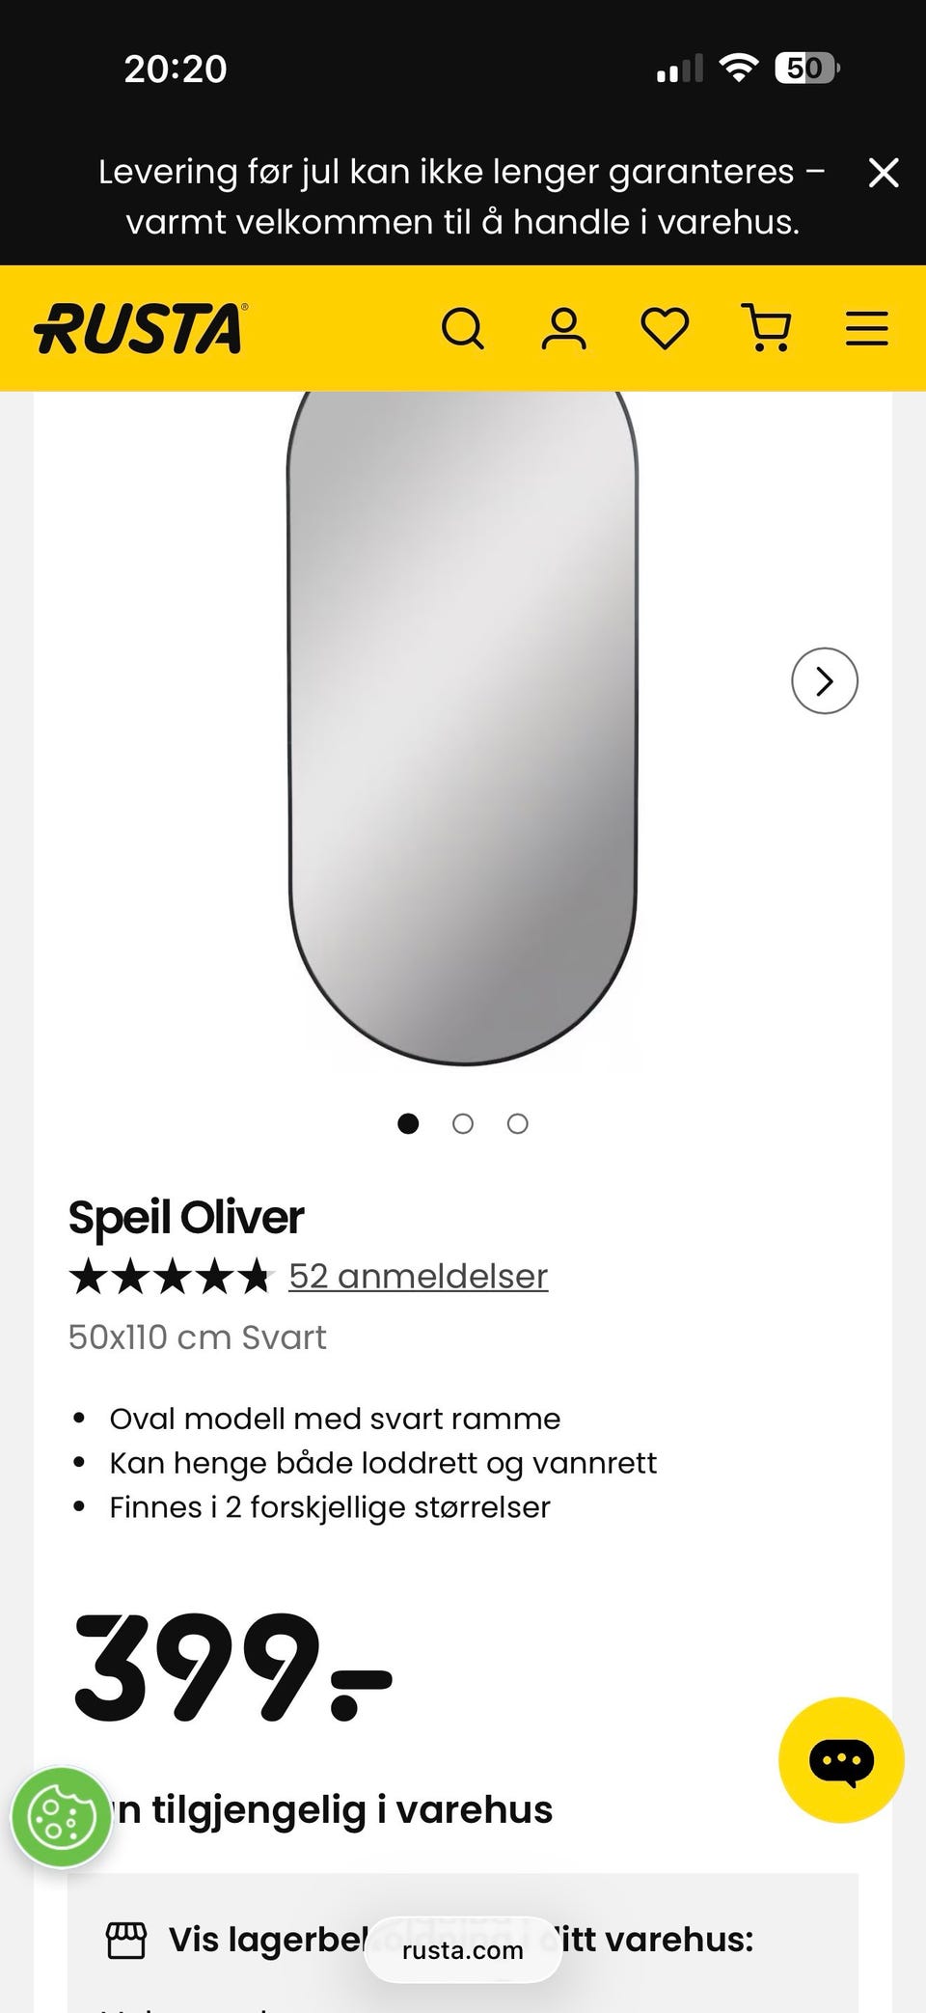Screen dimensions: 926x2013
Task: Select the second carousel dot
Action: pyautogui.click(x=463, y=1123)
